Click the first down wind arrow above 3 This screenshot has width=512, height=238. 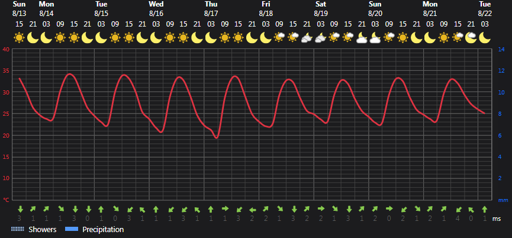pyautogui.click(x=20, y=209)
